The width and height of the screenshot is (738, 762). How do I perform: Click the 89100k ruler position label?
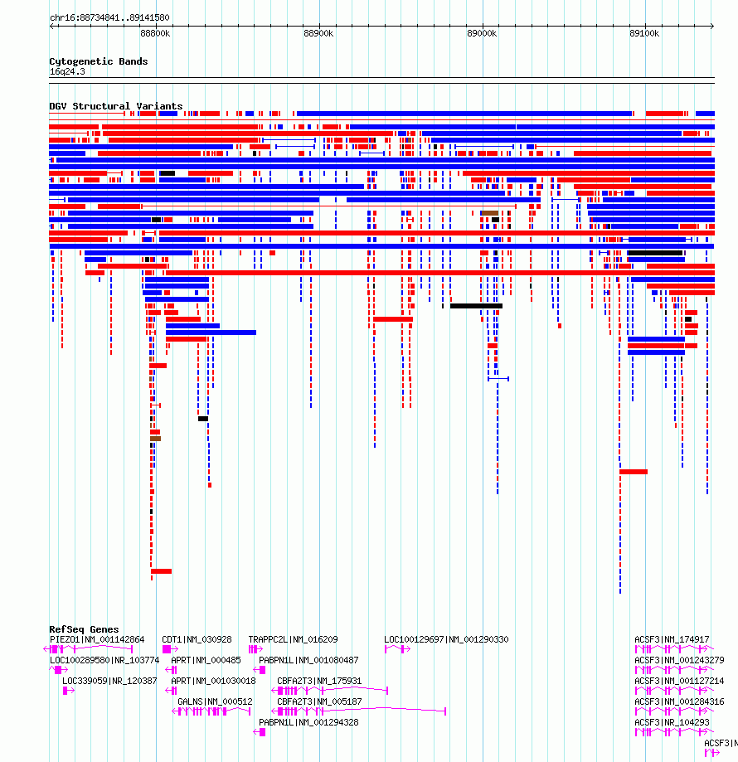tap(644, 33)
